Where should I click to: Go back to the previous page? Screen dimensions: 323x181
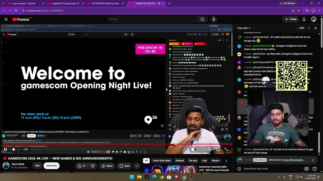[4, 11]
